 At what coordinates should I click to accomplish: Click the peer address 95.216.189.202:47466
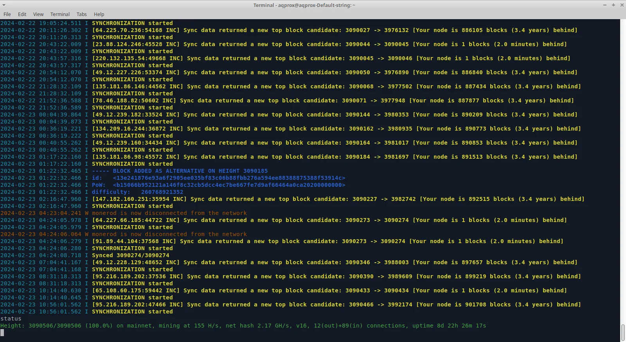pos(130,304)
